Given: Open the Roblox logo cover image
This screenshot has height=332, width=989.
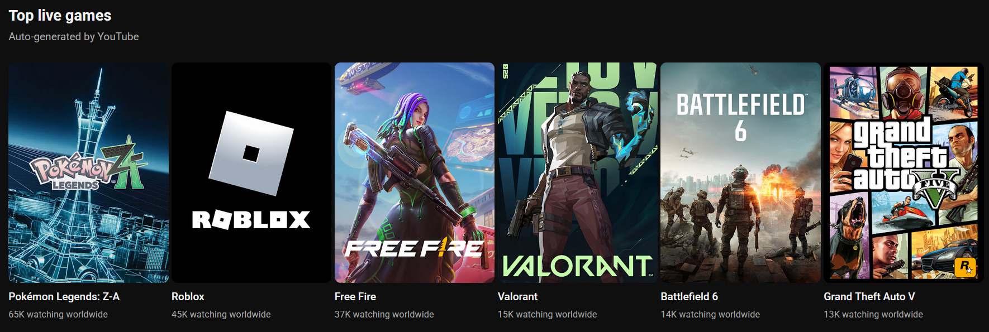Looking at the screenshot, I should (251, 172).
